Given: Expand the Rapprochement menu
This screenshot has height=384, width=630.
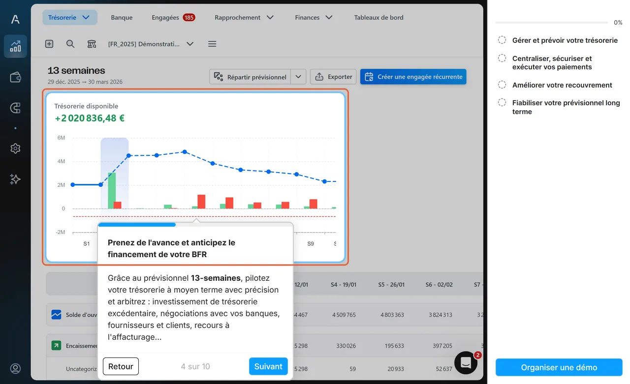Looking at the screenshot, I should coord(244,17).
